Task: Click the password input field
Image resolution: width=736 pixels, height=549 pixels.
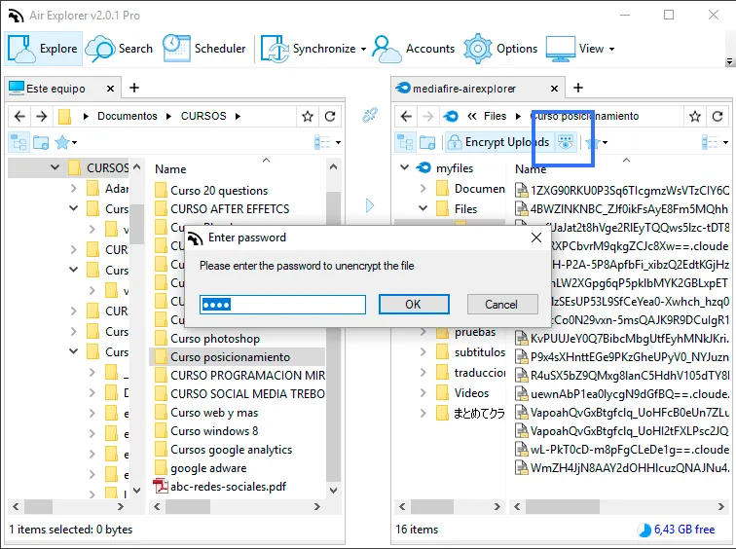Action: click(282, 305)
